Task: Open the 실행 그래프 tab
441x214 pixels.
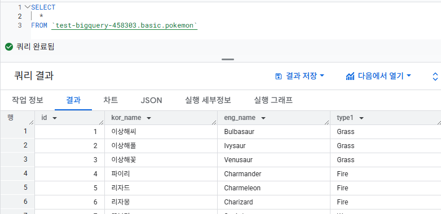Action: coord(273,100)
